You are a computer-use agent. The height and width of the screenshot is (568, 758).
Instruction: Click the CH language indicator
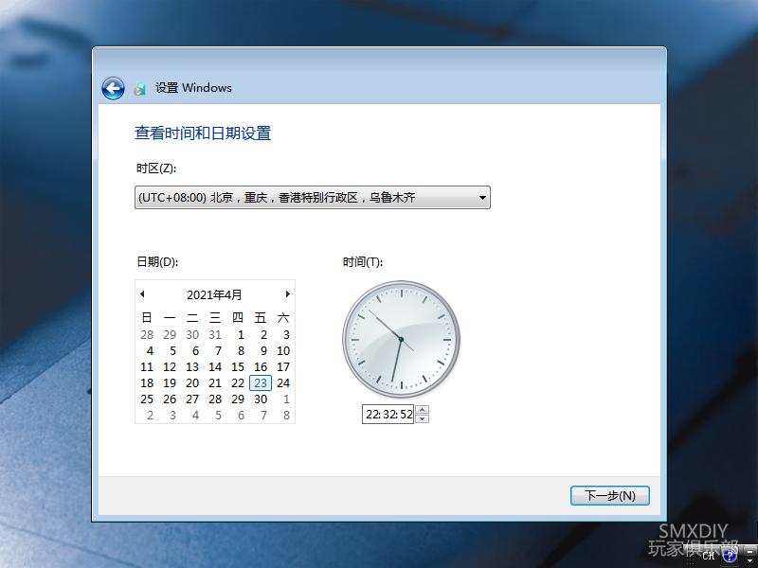(709, 556)
